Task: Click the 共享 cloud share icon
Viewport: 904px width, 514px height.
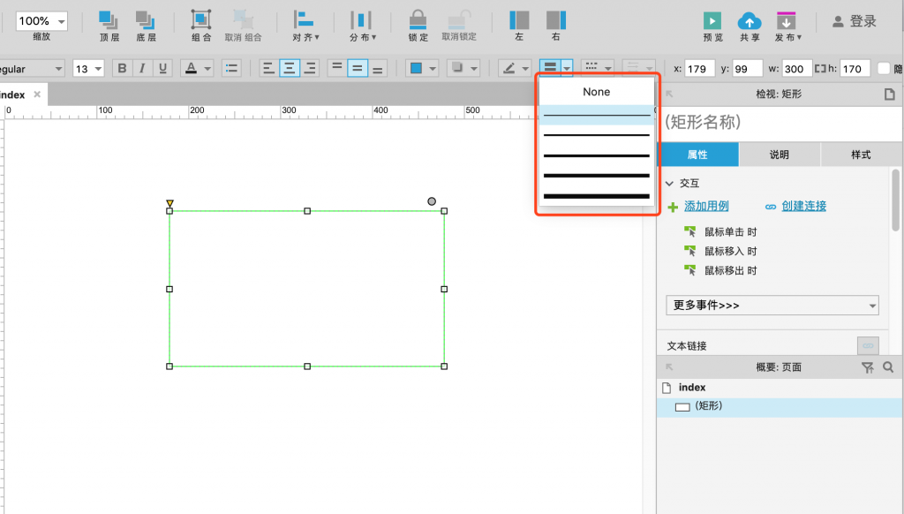Action: (750, 20)
